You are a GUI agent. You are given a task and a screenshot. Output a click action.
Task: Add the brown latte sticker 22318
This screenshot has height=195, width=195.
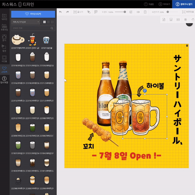[32, 74]
